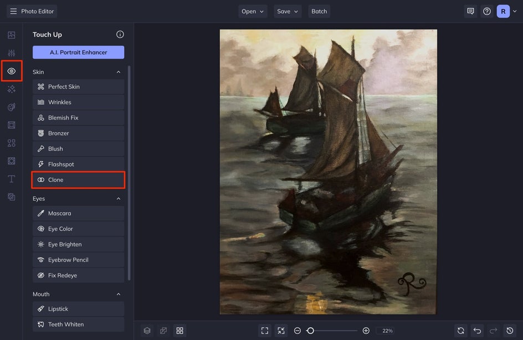
Task: Open the Textures sidebar icon
Action: click(11, 197)
